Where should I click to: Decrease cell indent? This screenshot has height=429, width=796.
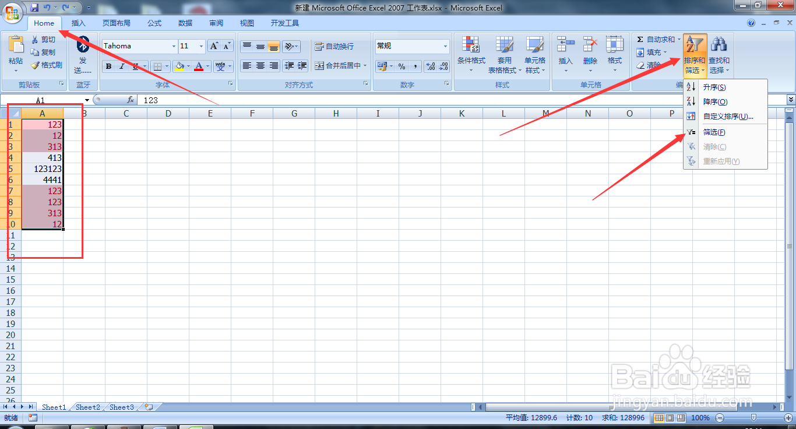pyautogui.click(x=289, y=66)
